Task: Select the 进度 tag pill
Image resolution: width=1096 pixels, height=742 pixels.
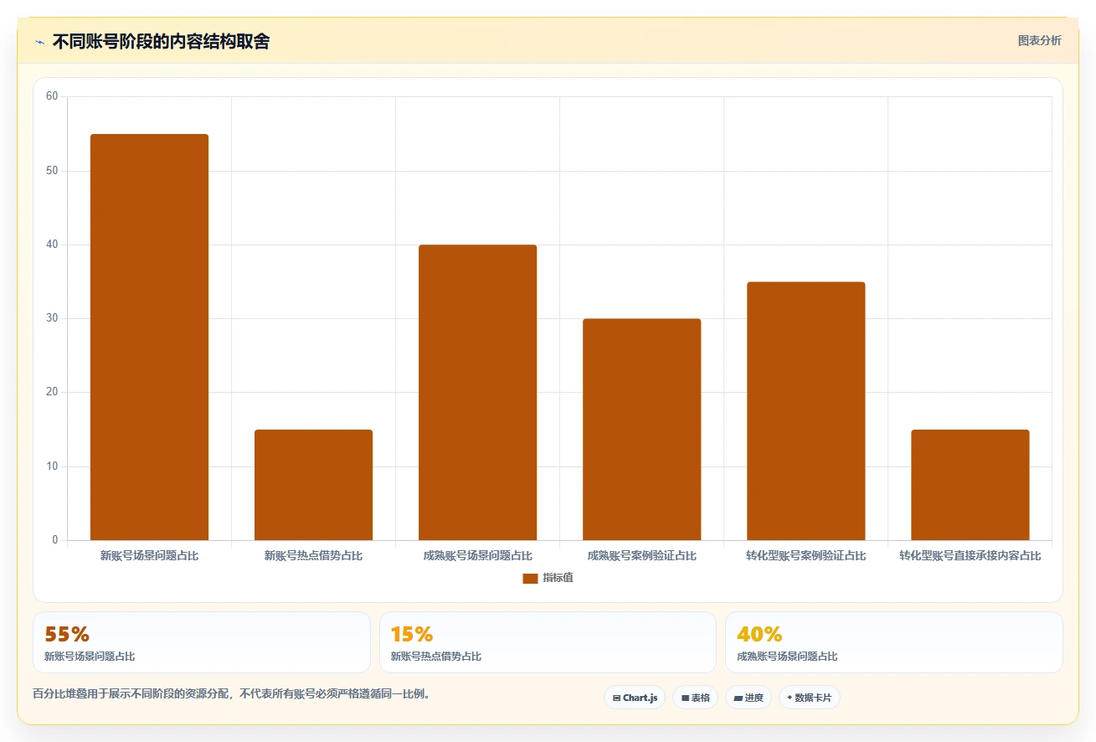Action: (x=748, y=698)
